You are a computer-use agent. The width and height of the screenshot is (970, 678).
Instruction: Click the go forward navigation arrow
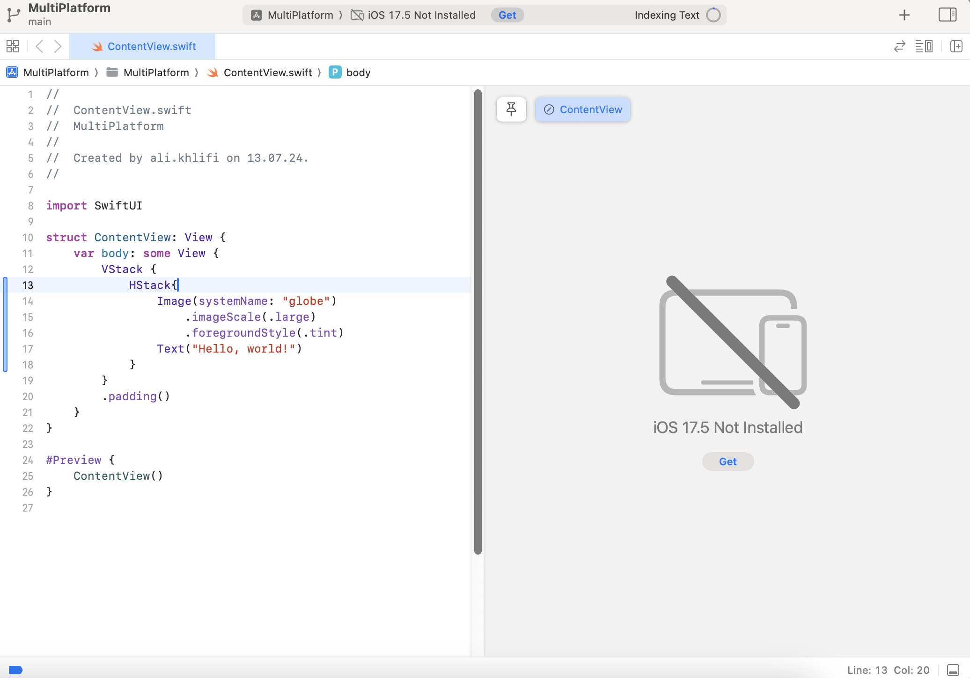coord(58,46)
